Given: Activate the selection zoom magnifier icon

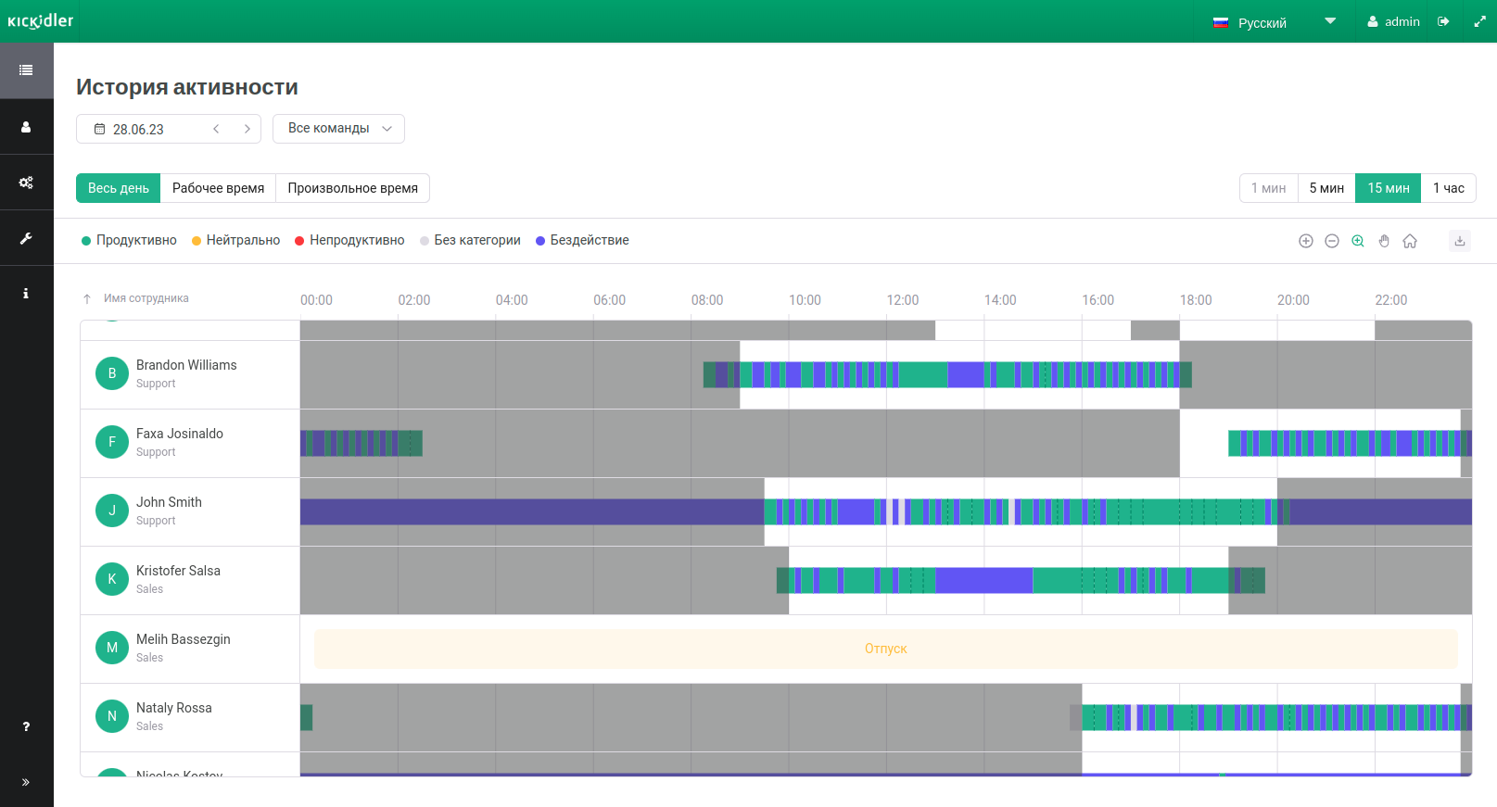Looking at the screenshot, I should tap(1358, 241).
